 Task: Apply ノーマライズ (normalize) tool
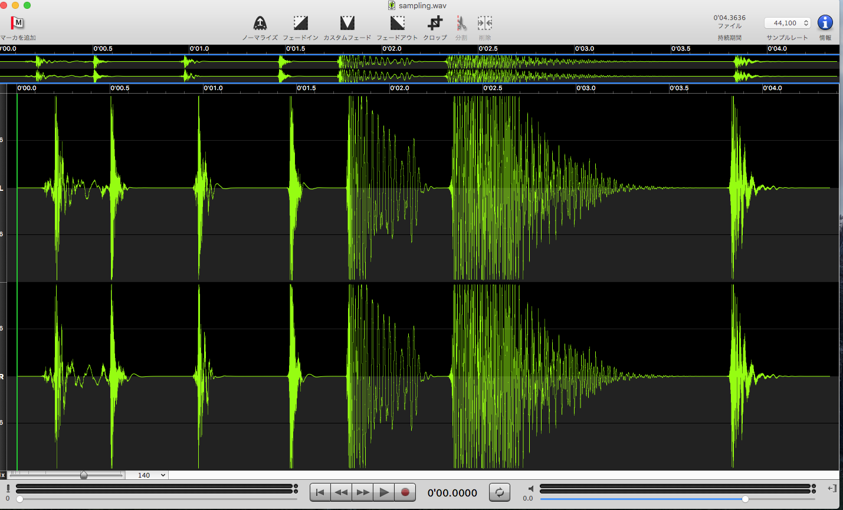point(260,24)
